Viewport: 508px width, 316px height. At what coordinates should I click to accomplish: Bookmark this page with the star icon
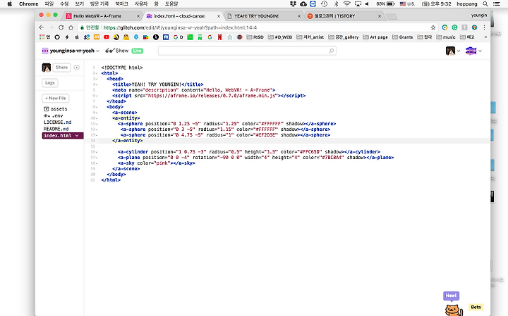pyautogui.click(x=433, y=27)
